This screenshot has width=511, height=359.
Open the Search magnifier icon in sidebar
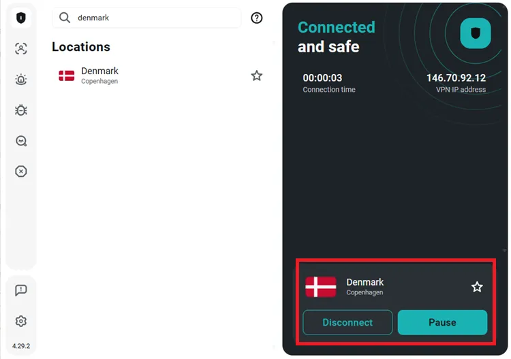coord(21,141)
